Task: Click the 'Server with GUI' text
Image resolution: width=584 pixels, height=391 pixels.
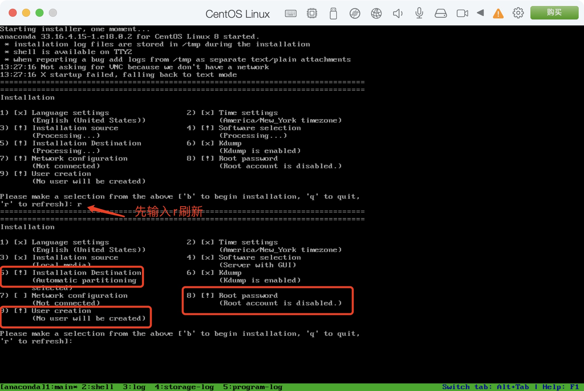Action: [258, 265]
